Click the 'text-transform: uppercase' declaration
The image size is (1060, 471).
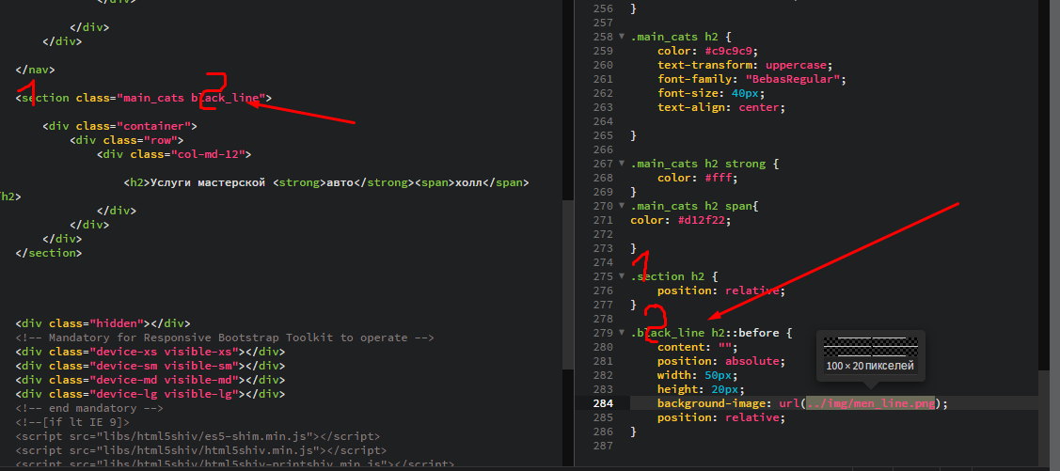coord(745,66)
